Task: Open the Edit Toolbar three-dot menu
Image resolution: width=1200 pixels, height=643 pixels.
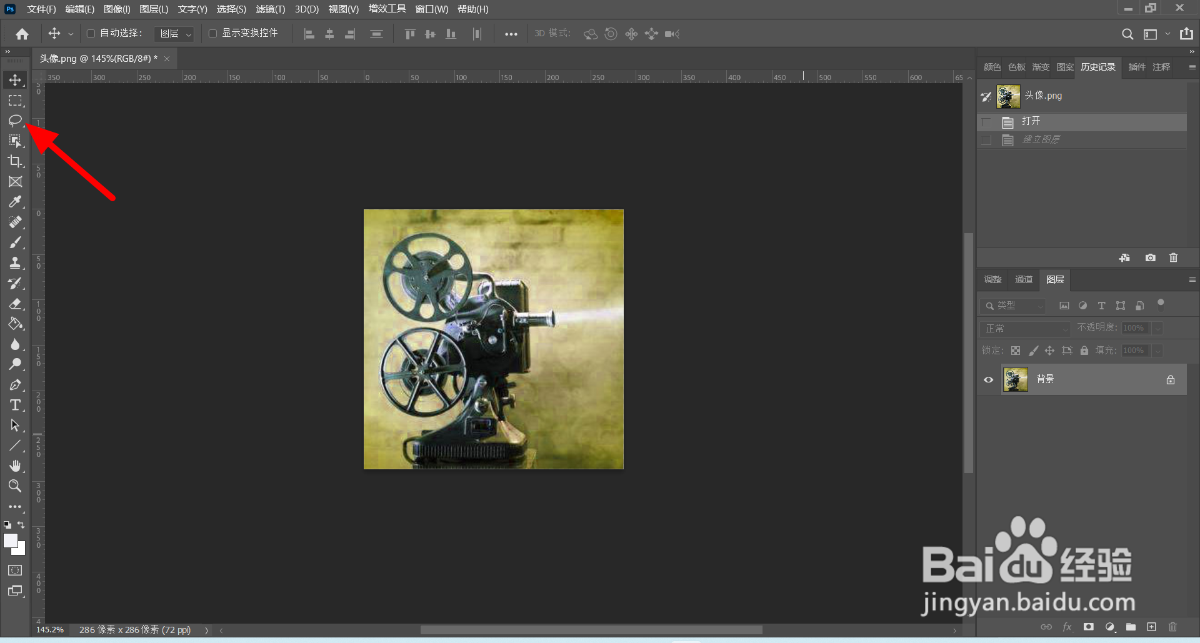Action: [x=15, y=507]
